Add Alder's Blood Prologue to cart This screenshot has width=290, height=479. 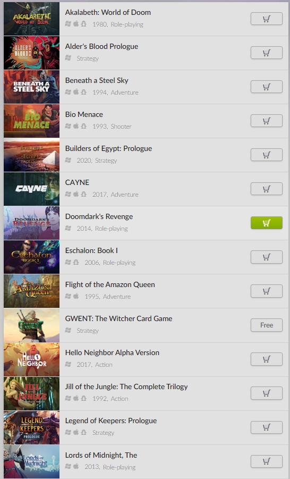pos(267,53)
